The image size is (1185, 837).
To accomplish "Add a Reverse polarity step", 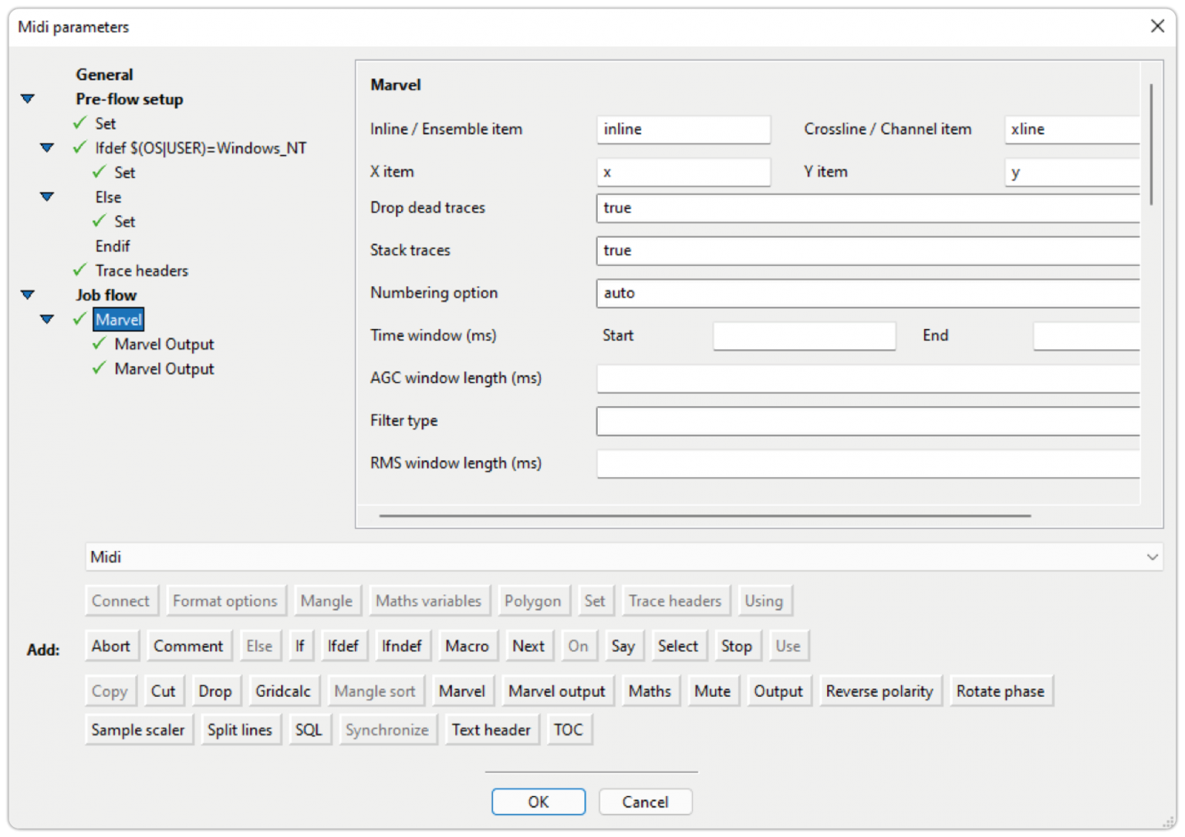I will point(880,691).
